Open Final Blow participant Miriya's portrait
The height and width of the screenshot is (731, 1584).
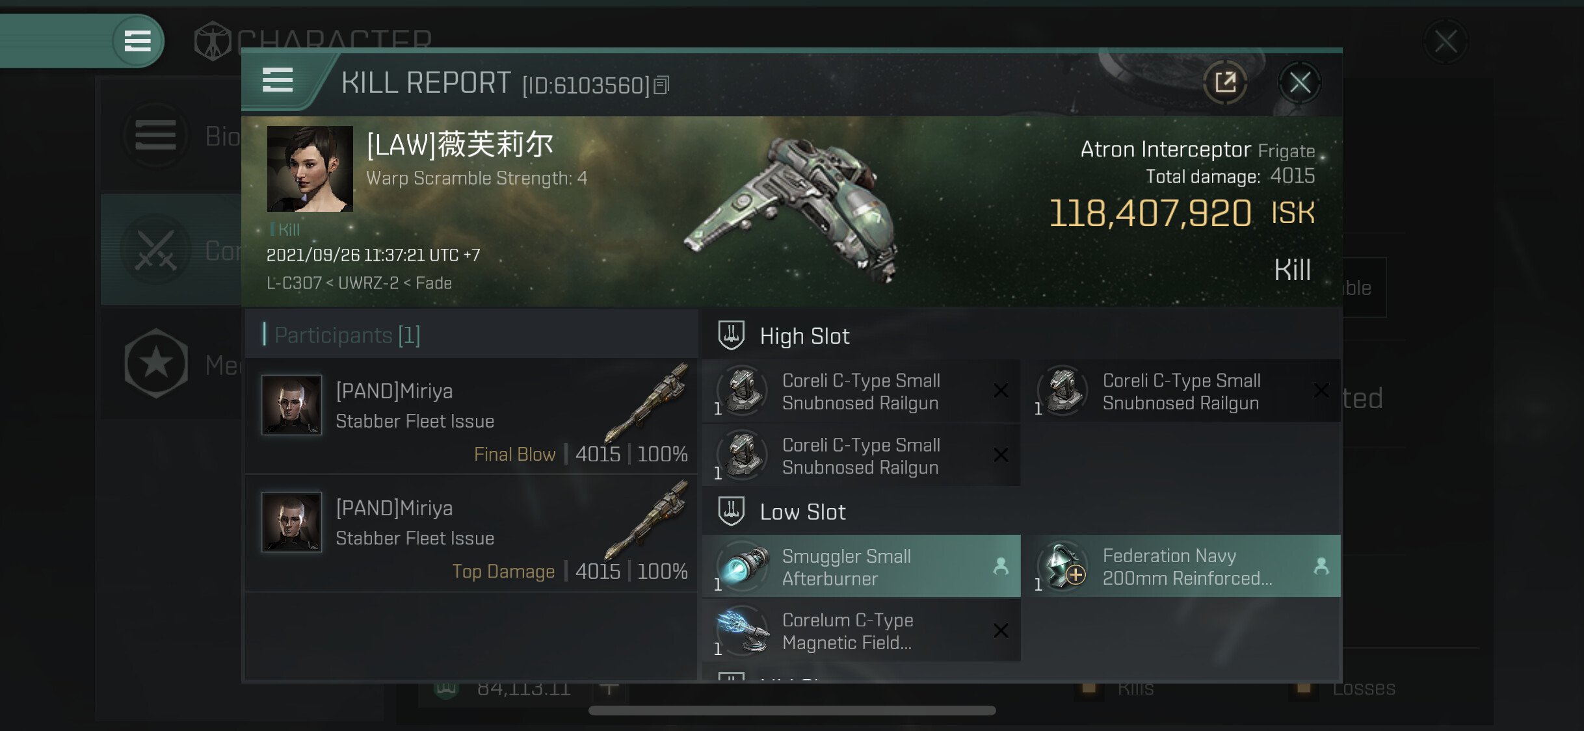pos(291,404)
